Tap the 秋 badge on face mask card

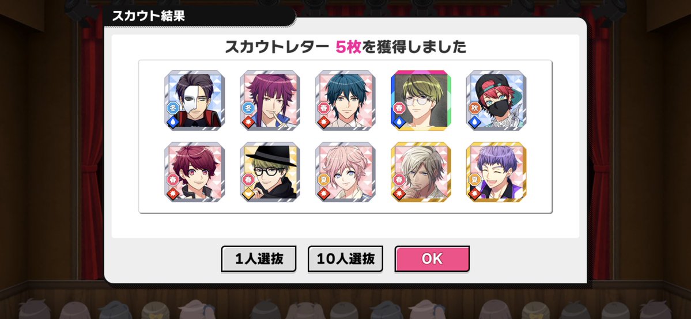[474, 108]
